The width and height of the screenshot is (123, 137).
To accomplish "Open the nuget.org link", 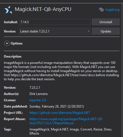I will (112, 10).
